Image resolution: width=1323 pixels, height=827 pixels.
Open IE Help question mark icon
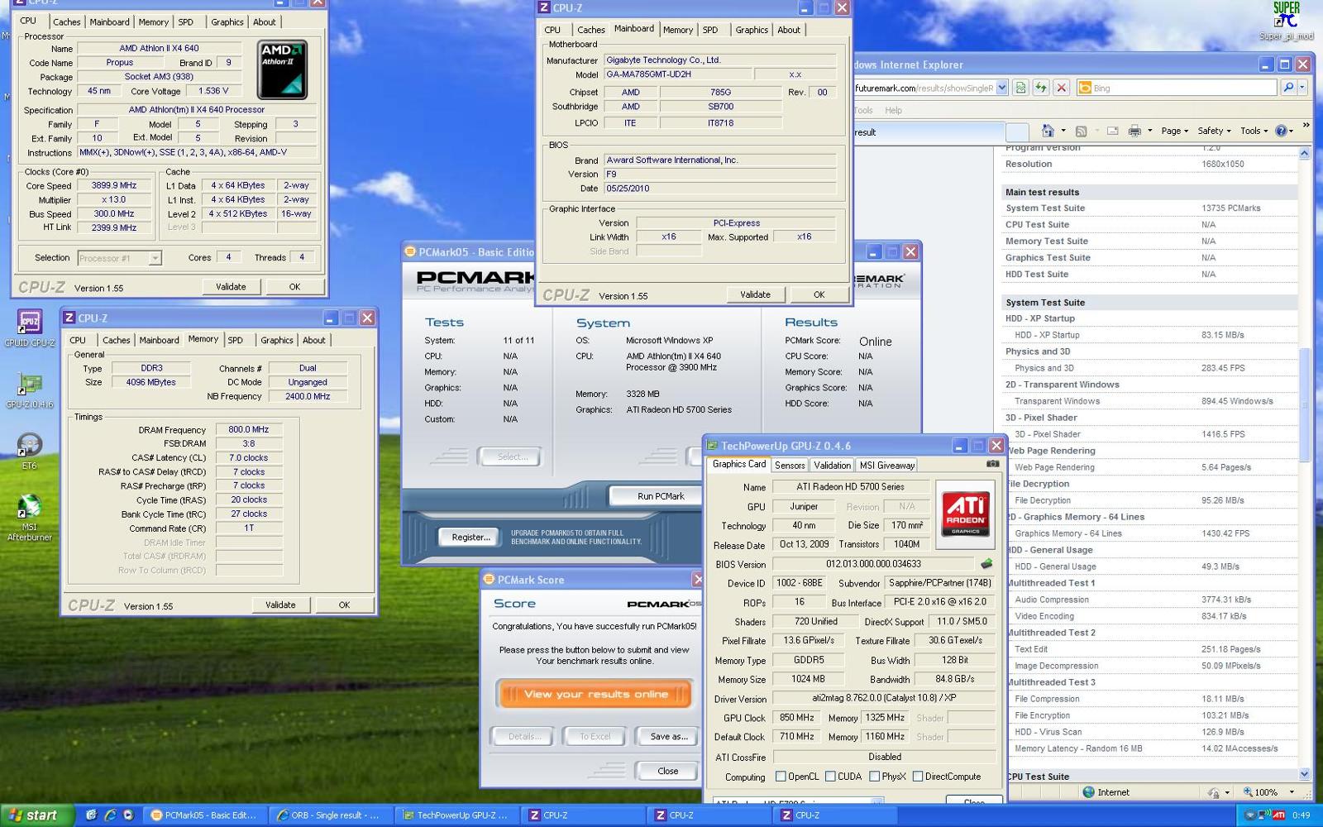[x=1281, y=131]
